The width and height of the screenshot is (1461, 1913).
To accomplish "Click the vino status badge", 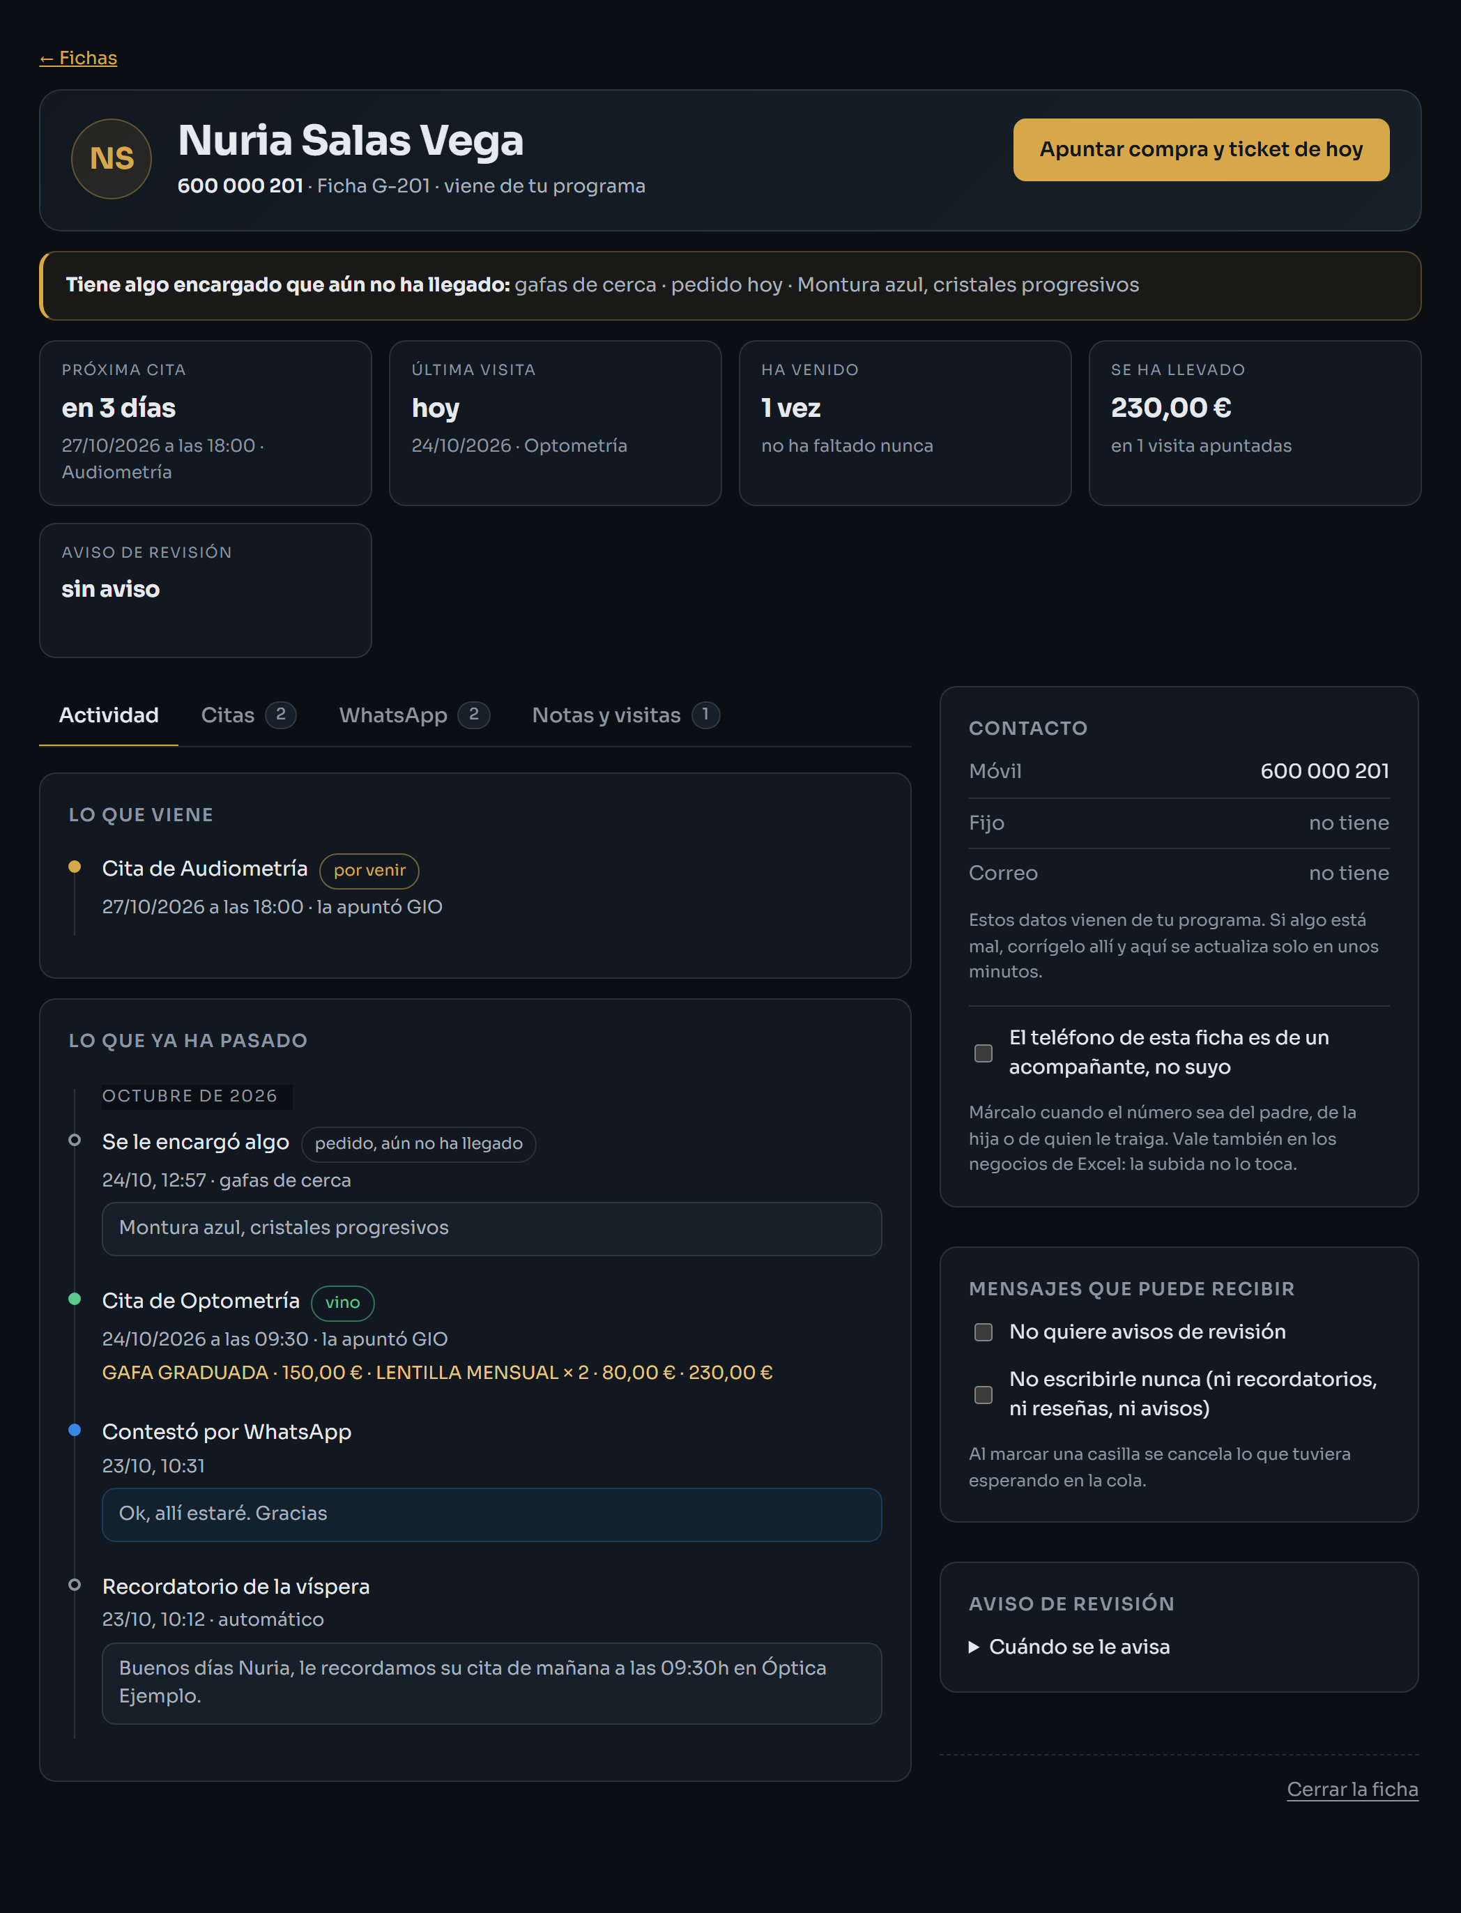I will 343,1302.
